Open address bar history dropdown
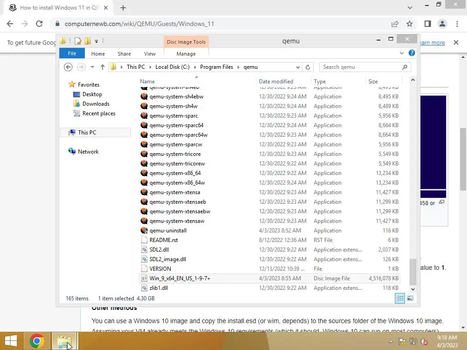The height and width of the screenshot is (350, 467). [x=297, y=67]
